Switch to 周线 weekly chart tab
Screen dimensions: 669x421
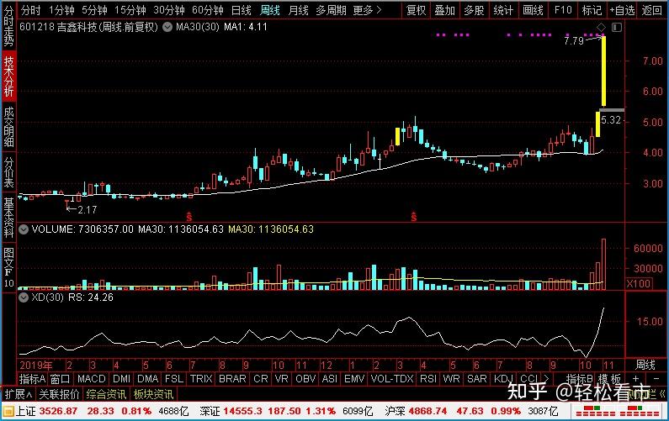269,10
